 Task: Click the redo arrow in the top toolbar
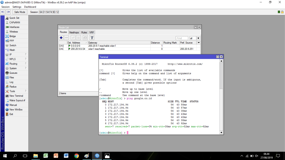[x=8, y=12]
